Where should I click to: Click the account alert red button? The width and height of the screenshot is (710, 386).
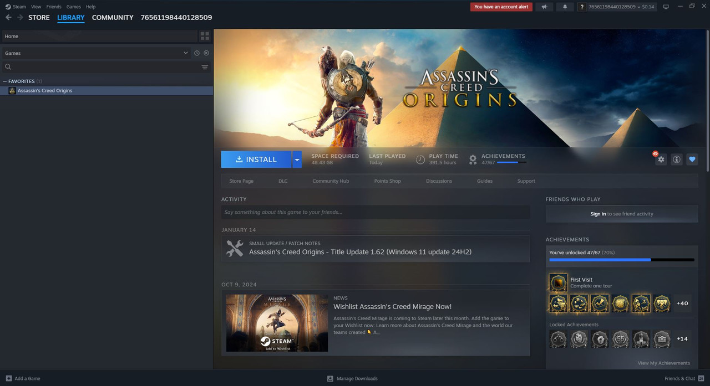[x=501, y=7]
